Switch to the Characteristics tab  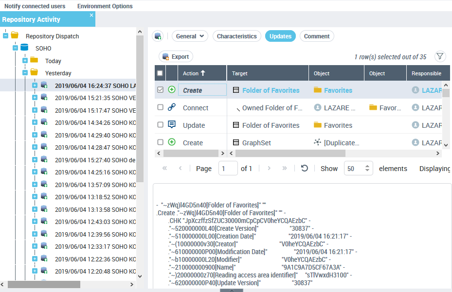pos(236,36)
